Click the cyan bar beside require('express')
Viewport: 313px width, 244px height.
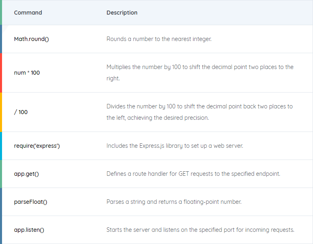pos(1,146)
